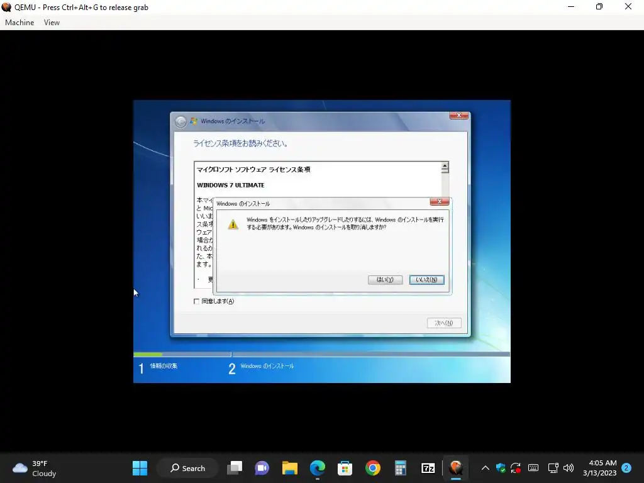Image resolution: width=644 pixels, height=483 pixels.
Task: Open the View menu in QEMU
Action: pos(52,23)
